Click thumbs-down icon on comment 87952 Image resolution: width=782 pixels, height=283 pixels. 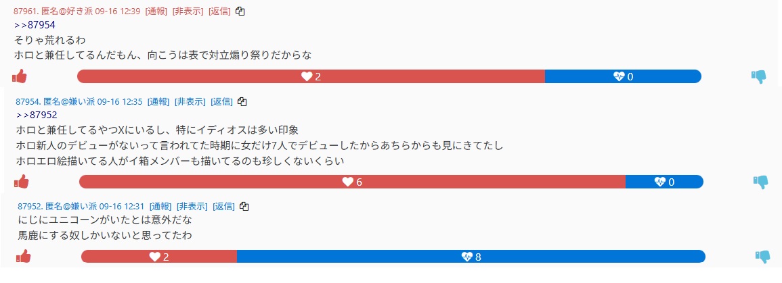(763, 257)
